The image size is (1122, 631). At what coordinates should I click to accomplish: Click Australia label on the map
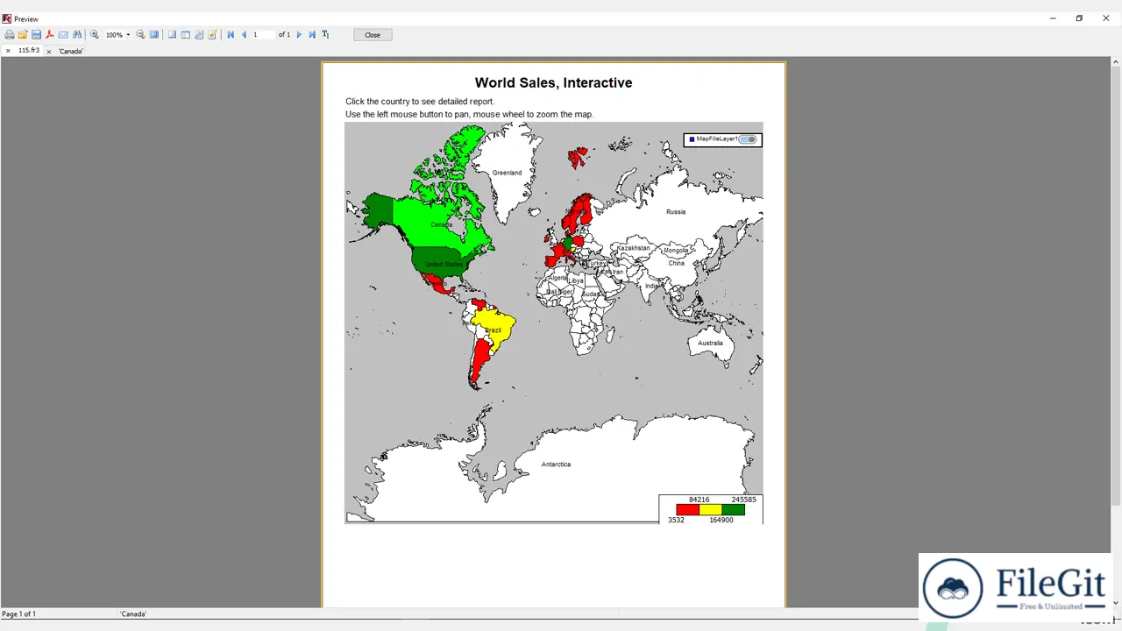coord(710,343)
